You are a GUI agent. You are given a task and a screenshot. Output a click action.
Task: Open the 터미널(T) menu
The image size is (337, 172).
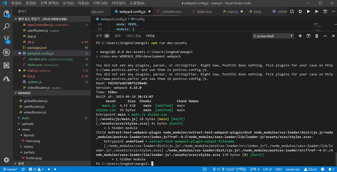click(118, 3)
